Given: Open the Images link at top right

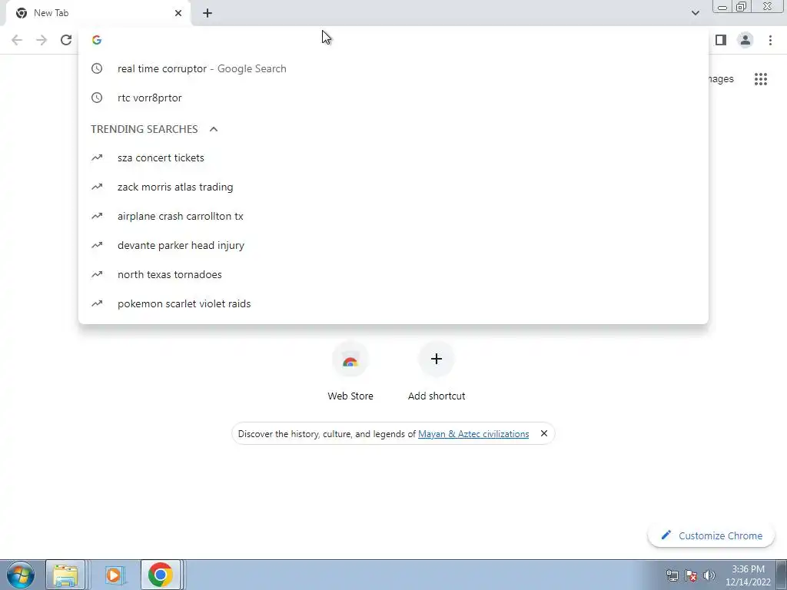Looking at the screenshot, I should [721, 79].
